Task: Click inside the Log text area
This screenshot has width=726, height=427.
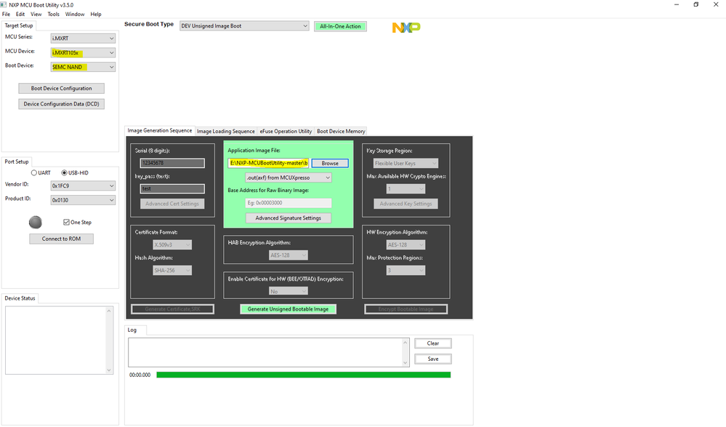Action: pos(265,352)
